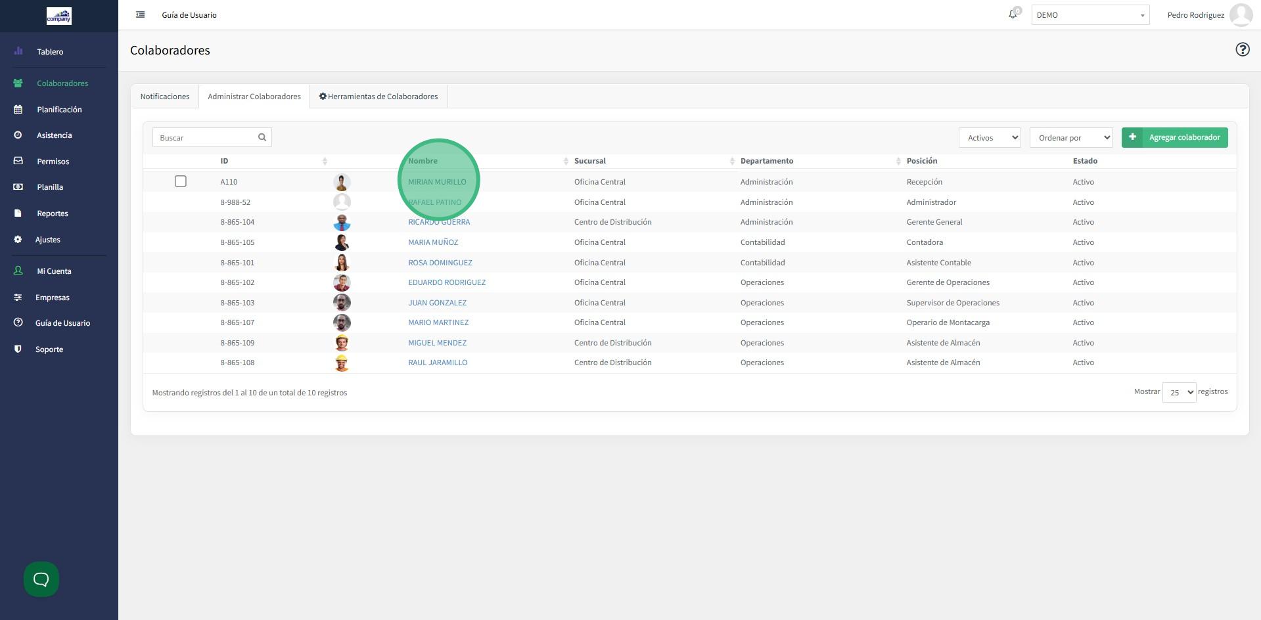Click Agregar colaborador button

point(1174,137)
